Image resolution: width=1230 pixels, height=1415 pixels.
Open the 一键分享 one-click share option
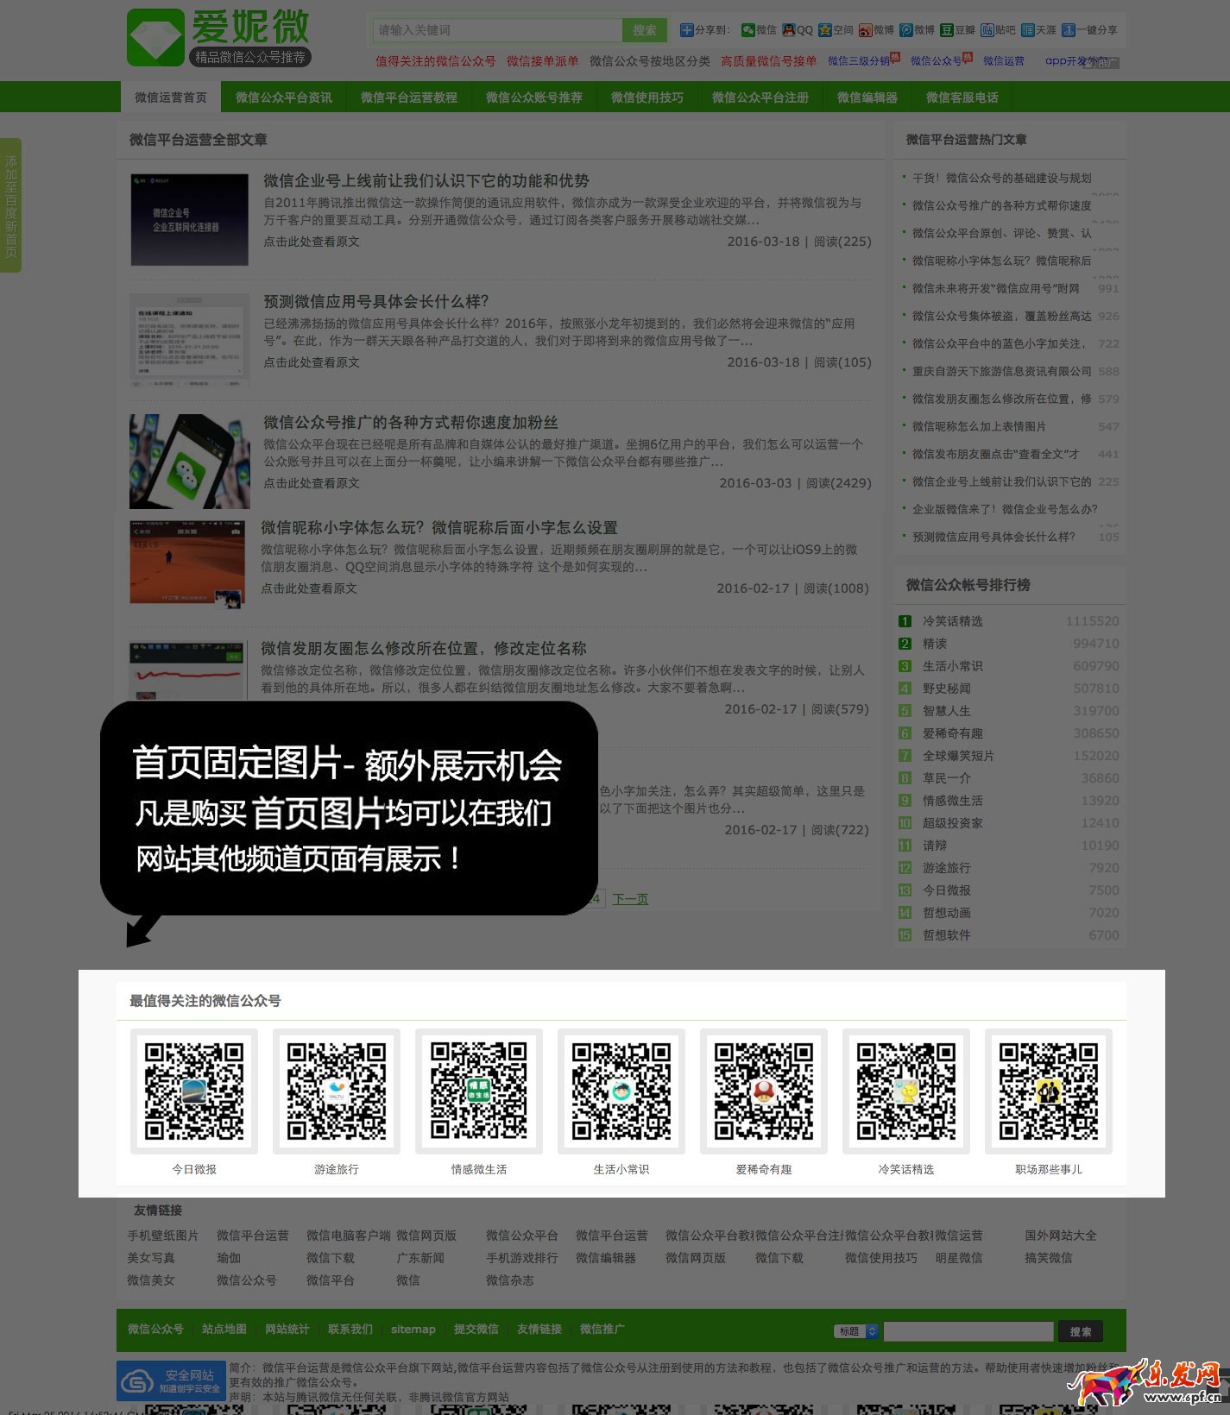click(x=1089, y=30)
